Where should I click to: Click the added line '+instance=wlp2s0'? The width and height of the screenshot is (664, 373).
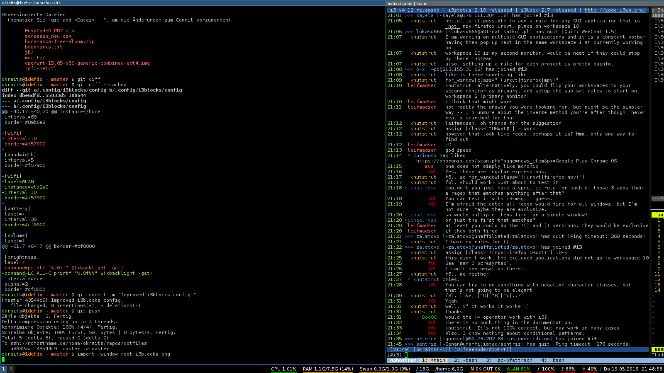pos(25,187)
